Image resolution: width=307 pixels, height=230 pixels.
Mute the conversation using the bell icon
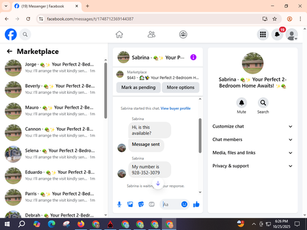(x=241, y=102)
